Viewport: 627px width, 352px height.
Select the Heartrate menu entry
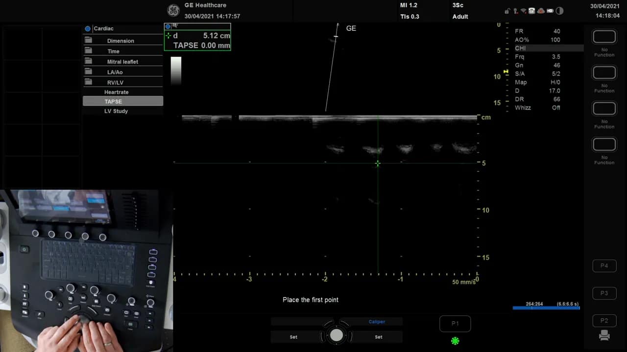click(116, 92)
